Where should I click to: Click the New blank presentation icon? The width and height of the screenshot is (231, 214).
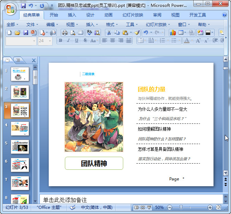click(x=9, y=33)
